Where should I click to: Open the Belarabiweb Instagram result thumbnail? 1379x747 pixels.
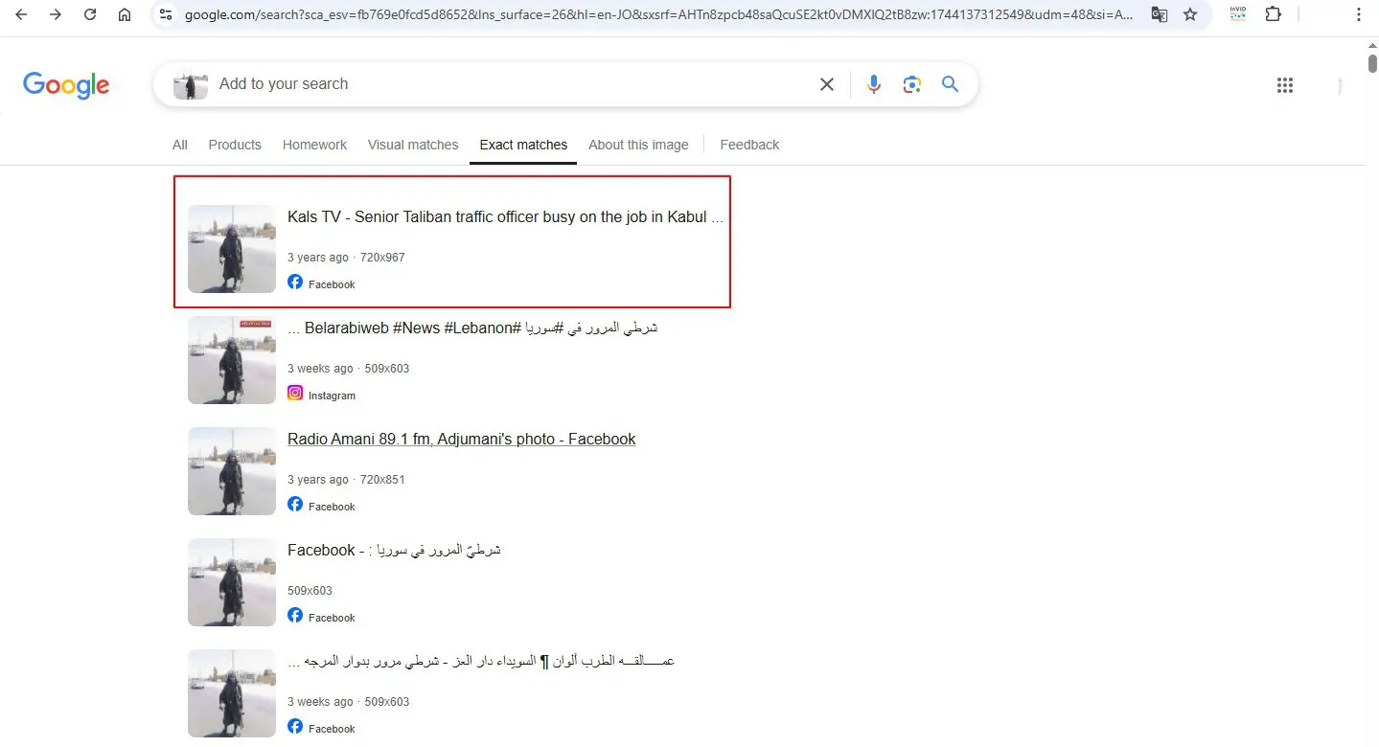[x=232, y=360]
